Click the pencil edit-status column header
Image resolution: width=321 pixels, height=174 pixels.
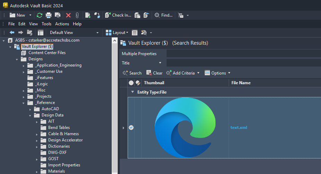pyautogui.click(x=138, y=83)
